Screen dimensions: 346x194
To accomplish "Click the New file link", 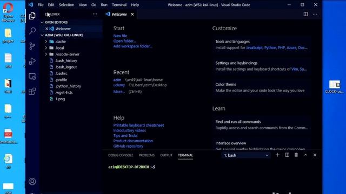I will (x=120, y=36).
